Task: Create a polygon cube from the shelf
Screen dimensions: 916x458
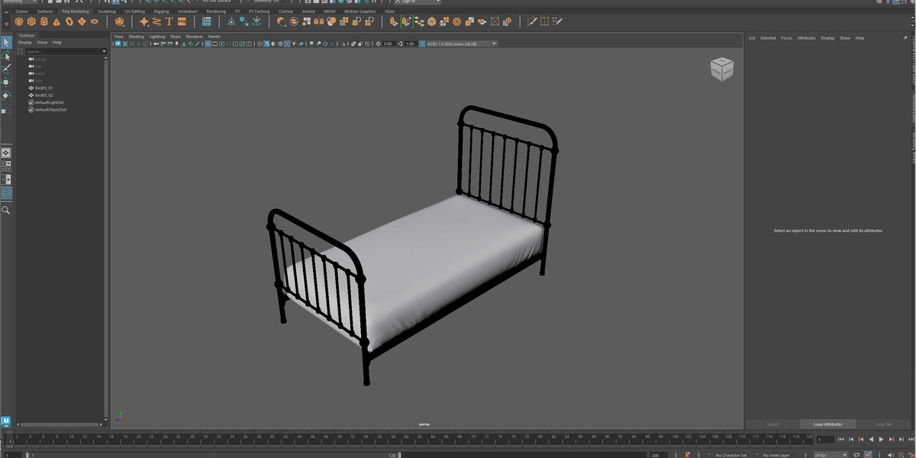Action: pos(32,21)
